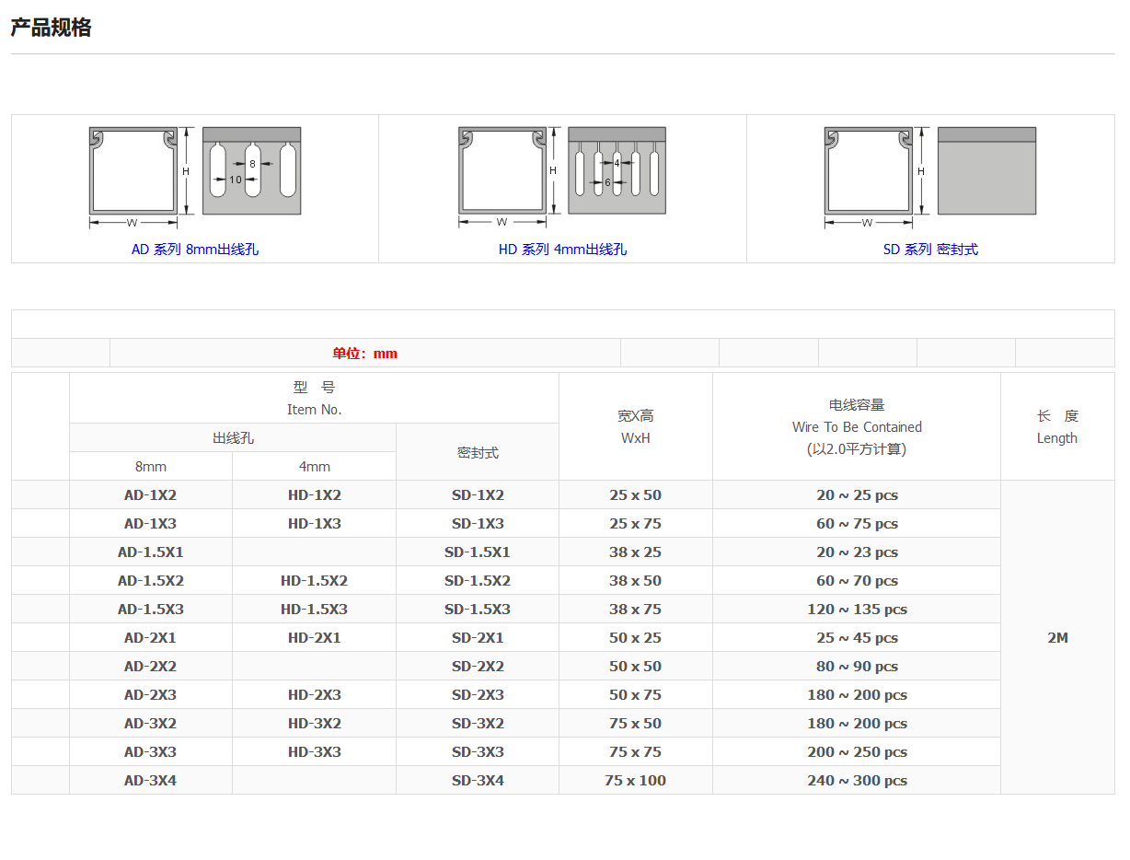Click the 240 ~ 300 pcs capacity cell

tap(857, 781)
